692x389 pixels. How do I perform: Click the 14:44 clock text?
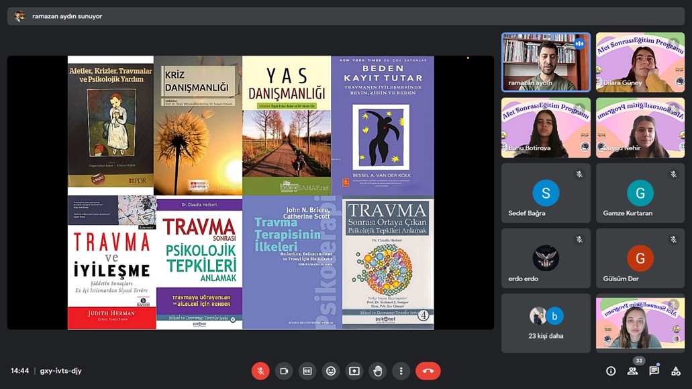click(20, 371)
